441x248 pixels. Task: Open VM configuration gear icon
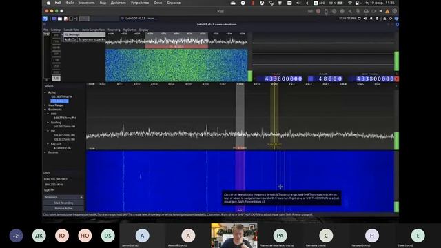pos(395,11)
